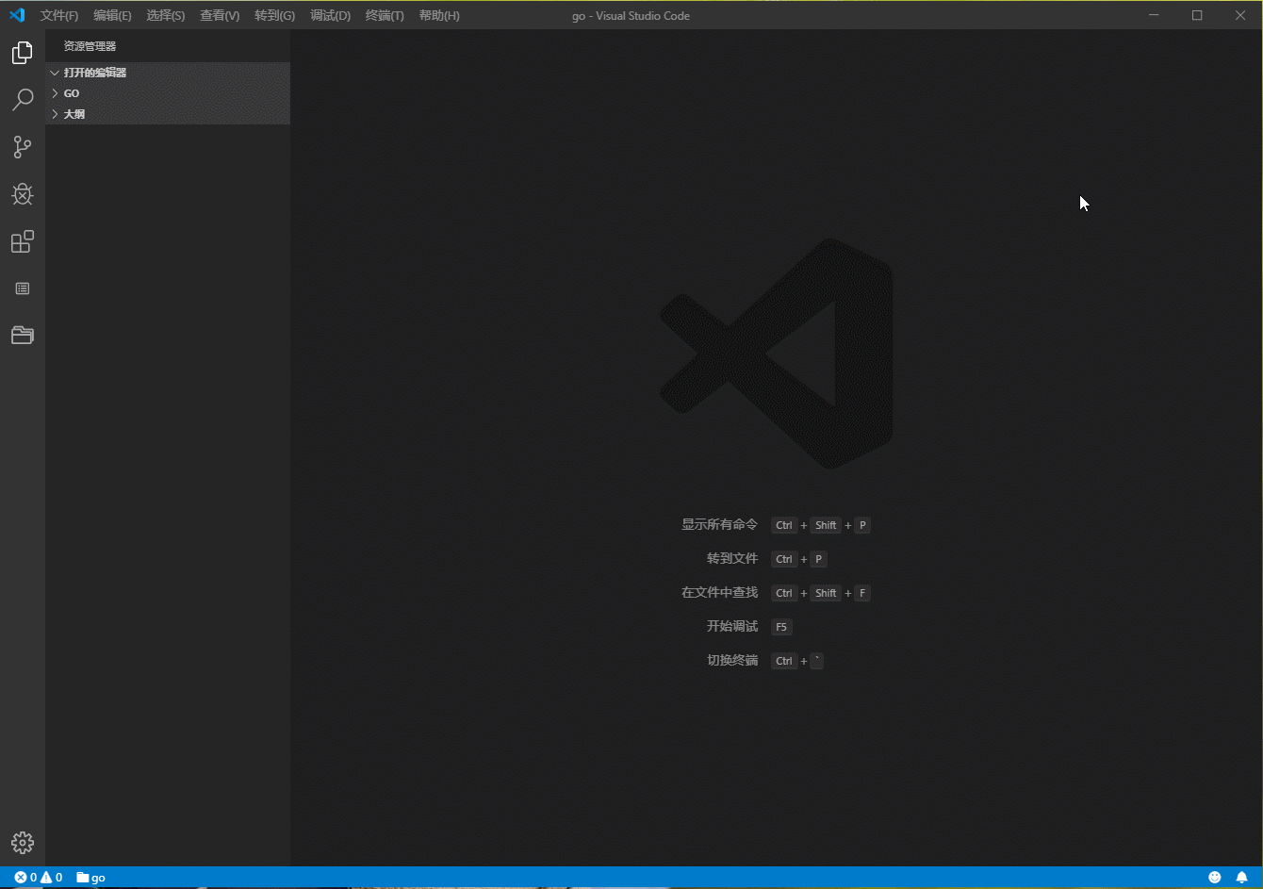Open the Manage gear icon
Image resolution: width=1263 pixels, height=889 pixels.
click(23, 843)
